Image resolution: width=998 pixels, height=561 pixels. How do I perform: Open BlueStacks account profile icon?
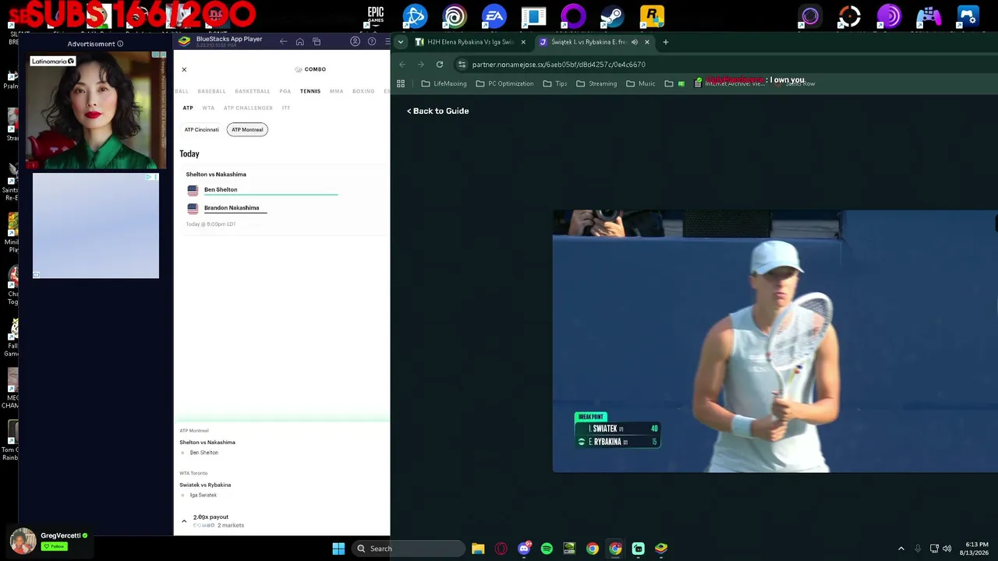(x=356, y=41)
